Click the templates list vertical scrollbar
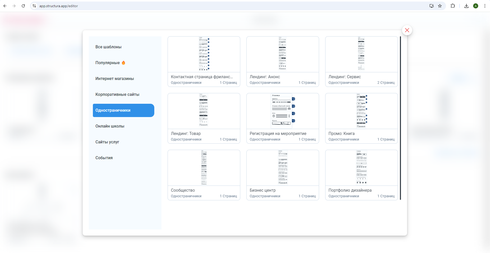 [x=400, y=118]
